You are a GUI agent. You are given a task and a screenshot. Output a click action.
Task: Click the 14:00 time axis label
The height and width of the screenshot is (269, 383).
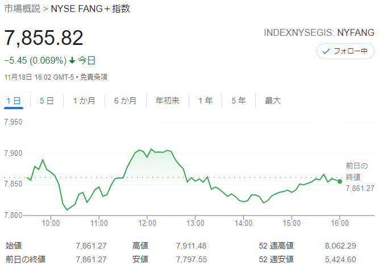coord(244,224)
